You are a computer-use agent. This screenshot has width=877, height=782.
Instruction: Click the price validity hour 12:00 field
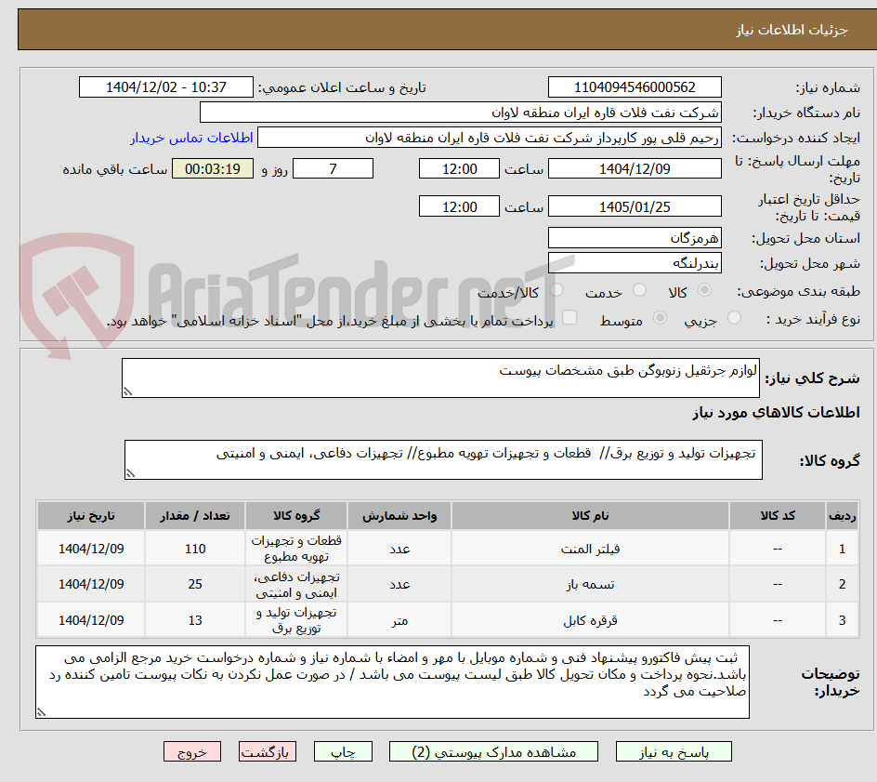[459, 206]
